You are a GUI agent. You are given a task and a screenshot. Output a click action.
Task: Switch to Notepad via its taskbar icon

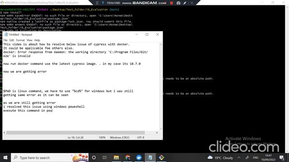point(150,157)
